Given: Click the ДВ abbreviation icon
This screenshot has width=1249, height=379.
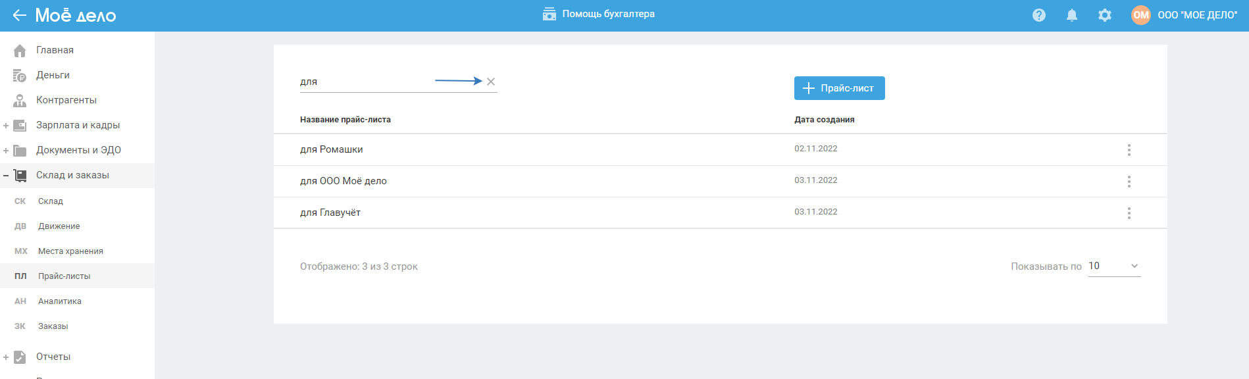Looking at the screenshot, I should [20, 226].
